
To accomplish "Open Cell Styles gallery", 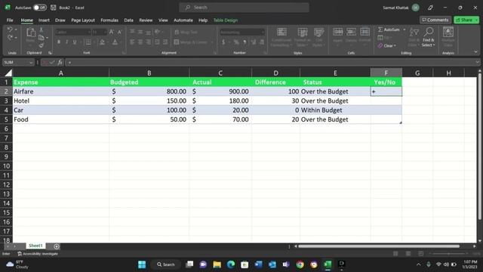I will tap(318, 37).
